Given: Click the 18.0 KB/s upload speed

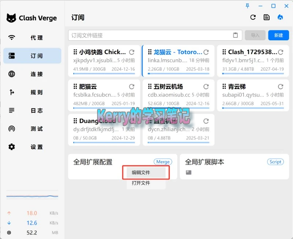Looking at the screenshot, I should (32, 213).
